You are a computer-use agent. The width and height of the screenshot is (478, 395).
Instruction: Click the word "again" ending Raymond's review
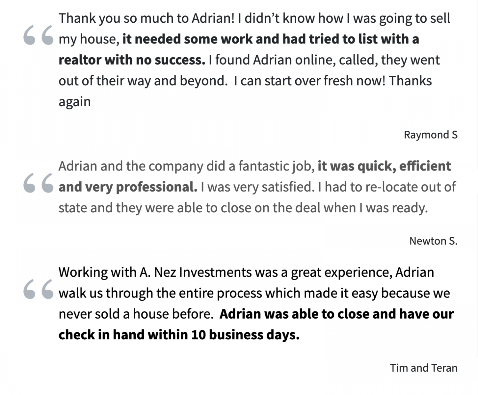click(x=74, y=102)
